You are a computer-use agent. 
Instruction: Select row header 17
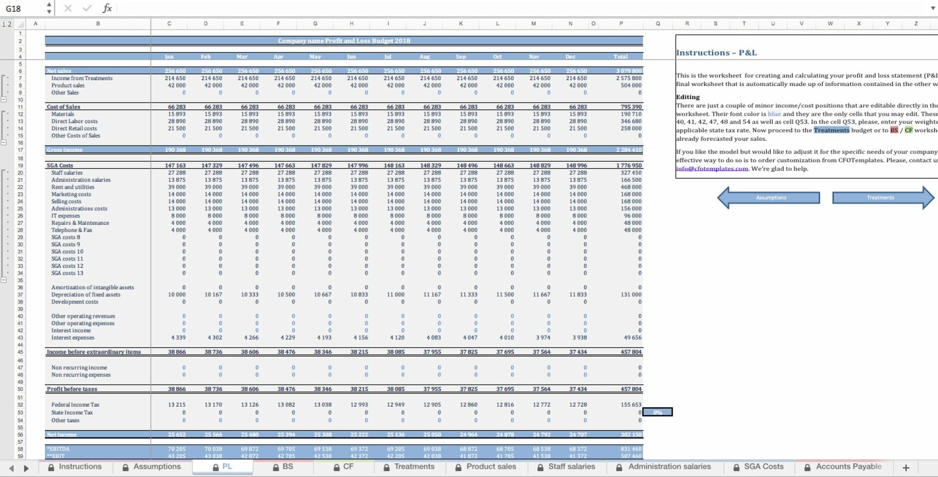pos(21,150)
